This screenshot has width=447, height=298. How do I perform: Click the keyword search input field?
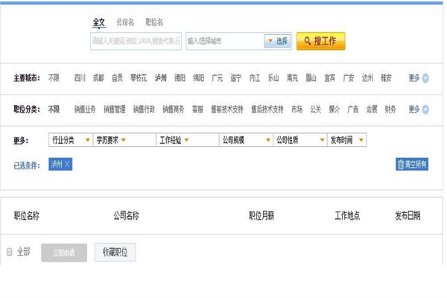pos(136,41)
